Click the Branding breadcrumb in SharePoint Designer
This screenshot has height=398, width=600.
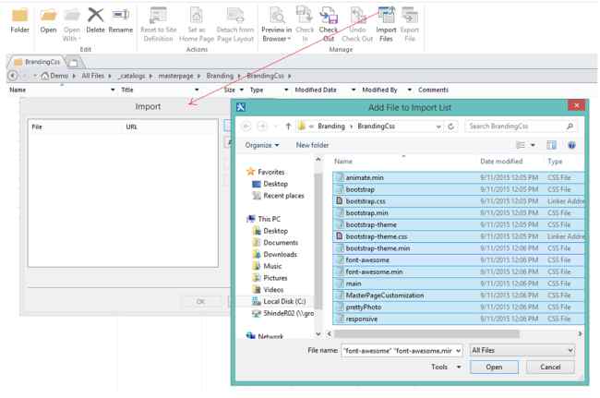(220, 76)
